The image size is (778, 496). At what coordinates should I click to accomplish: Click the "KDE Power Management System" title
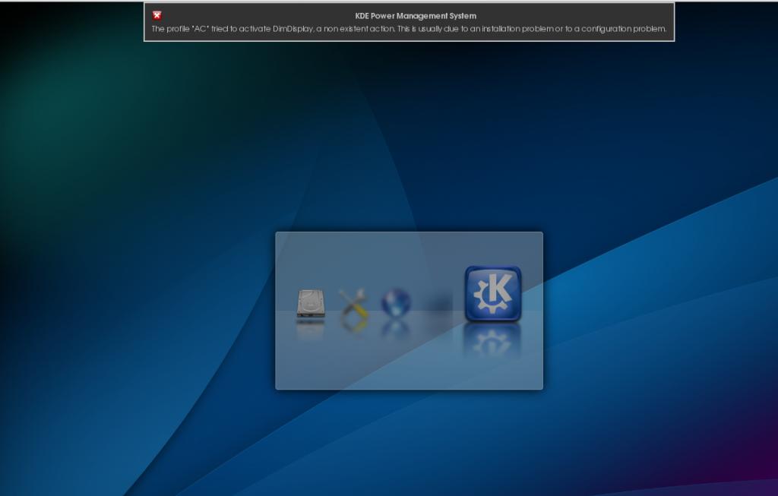pos(416,16)
